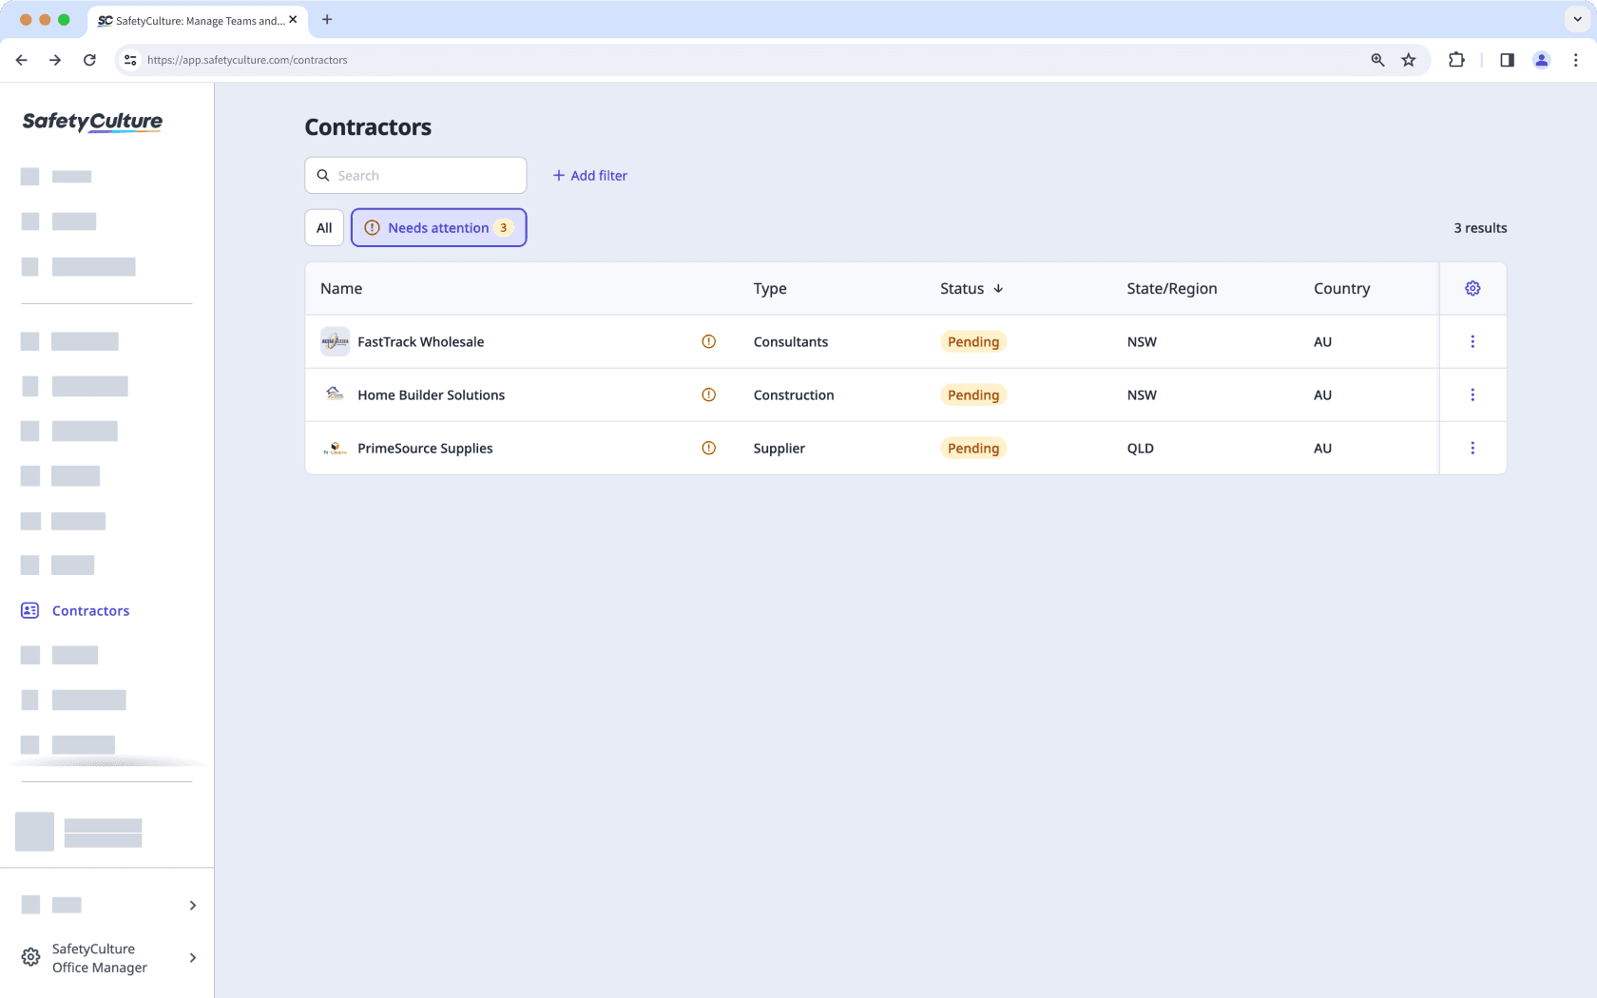
Task: Click the Add filter button
Action: [589, 175]
